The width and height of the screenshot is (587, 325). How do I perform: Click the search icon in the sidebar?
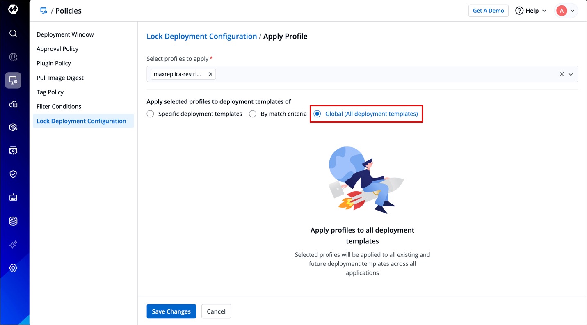pyautogui.click(x=13, y=33)
